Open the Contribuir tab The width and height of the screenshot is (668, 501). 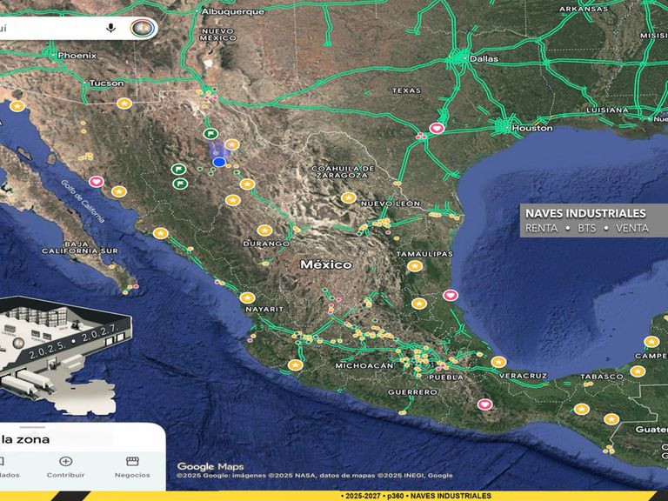point(65,467)
